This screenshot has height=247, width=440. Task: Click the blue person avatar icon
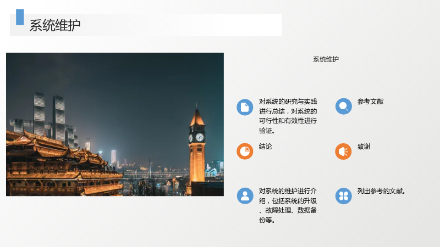coord(245,196)
